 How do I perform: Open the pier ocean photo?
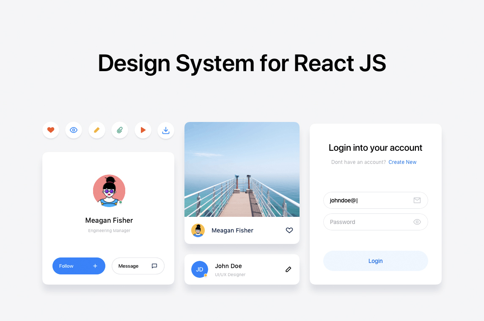(242, 169)
